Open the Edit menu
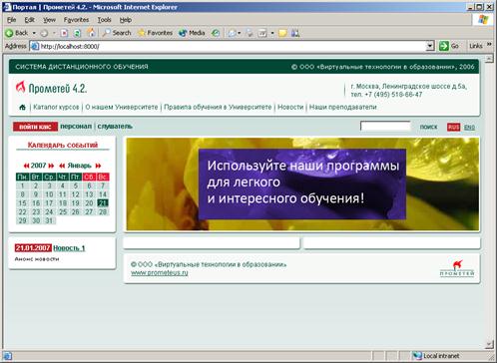Viewport: 497px width, 363px height. (29, 20)
